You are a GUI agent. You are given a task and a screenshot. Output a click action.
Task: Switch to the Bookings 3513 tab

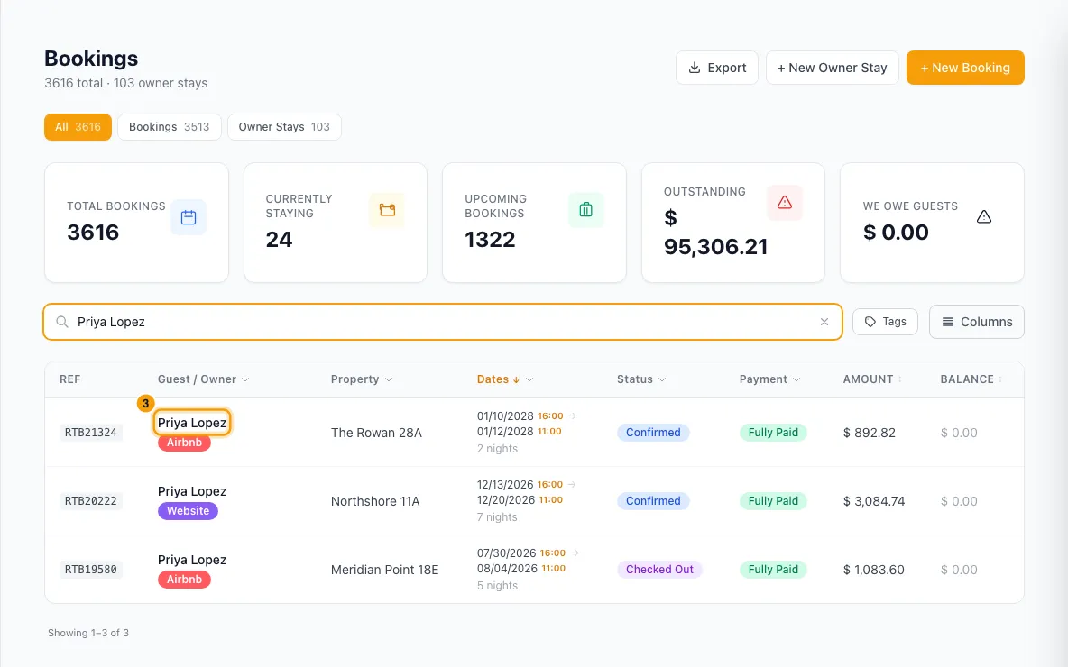click(169, 127)
